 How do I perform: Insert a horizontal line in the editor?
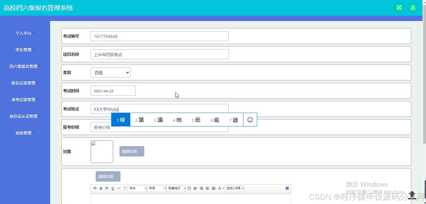tap(119, 188)
